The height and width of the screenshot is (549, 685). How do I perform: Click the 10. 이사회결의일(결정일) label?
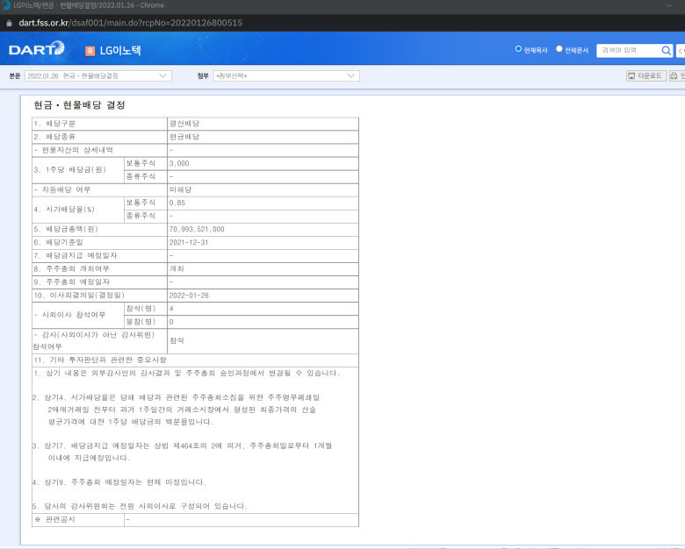[79, 295]
